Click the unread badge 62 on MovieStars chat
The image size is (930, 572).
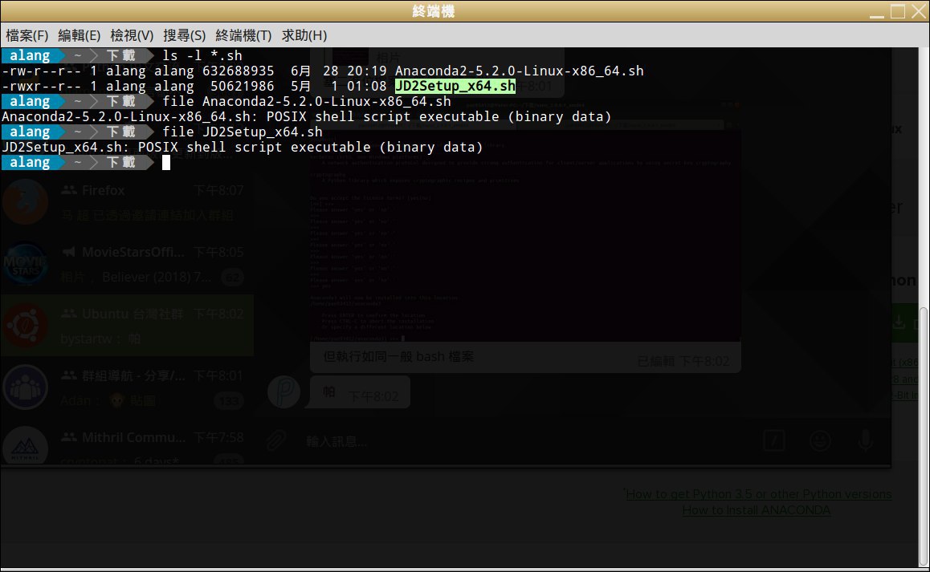pyautogui.click(x=233, y=278)
